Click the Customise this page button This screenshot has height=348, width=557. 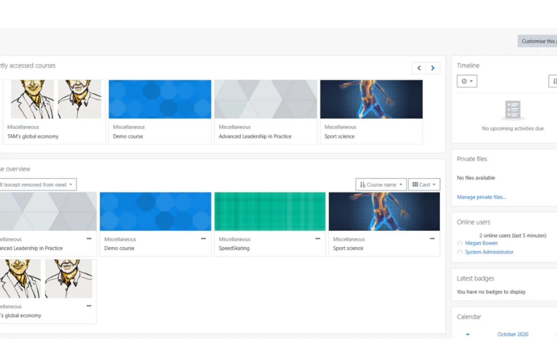pos(538,41)
